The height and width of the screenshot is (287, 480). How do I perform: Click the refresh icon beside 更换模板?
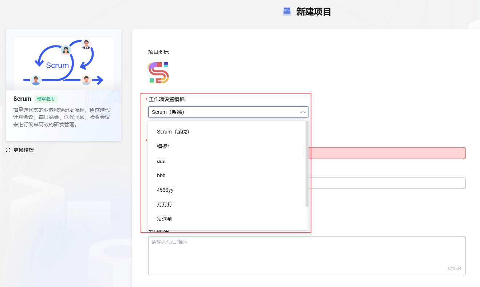click(8, 150)
